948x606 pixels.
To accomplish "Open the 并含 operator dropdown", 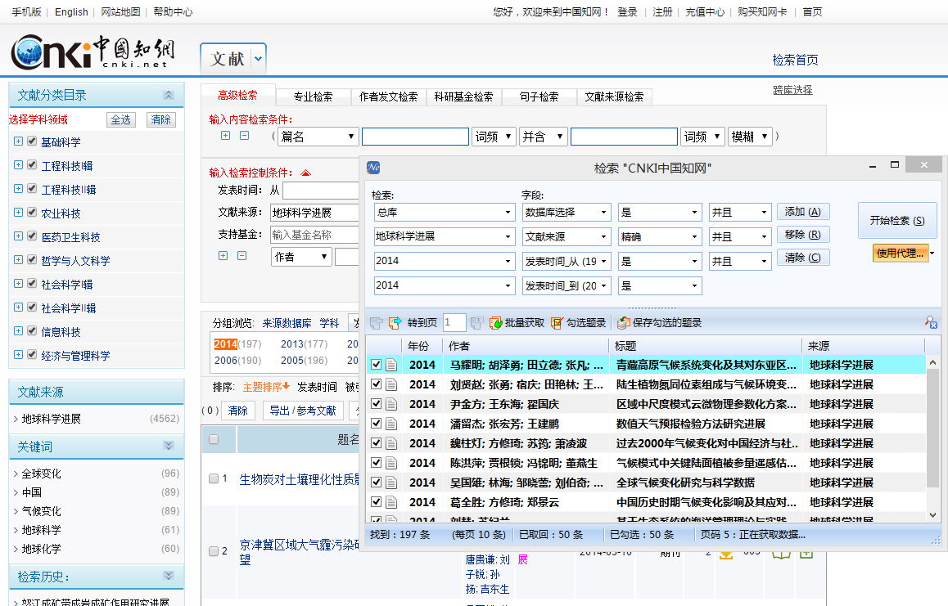I will point(543,137).
